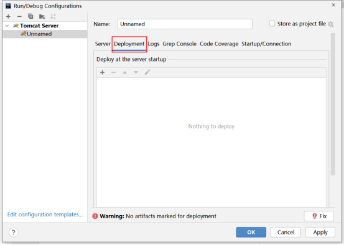Image resolution: width=344 pixels, height=245 pixels.
Task: Click the 'No artifacts marked for deployment' warning text
Action: click(171, 216)
